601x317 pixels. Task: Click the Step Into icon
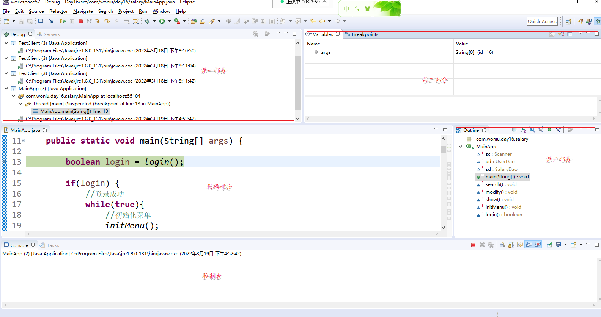pyautogui.click(x=98, y=21)
